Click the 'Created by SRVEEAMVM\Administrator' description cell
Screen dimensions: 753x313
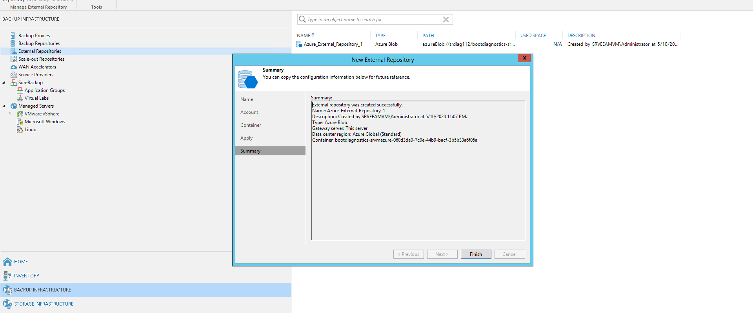pyautogui.click(x=623, y=44)
